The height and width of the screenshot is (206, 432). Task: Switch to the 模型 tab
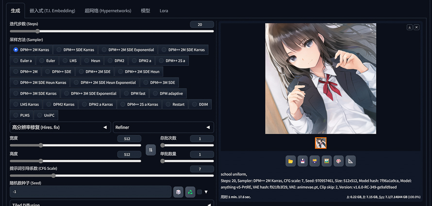tap(146, 11)
